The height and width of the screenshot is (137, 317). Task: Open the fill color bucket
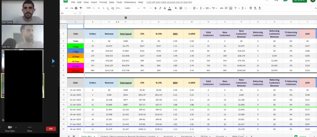pyautogui.click(x=176, y=8)
